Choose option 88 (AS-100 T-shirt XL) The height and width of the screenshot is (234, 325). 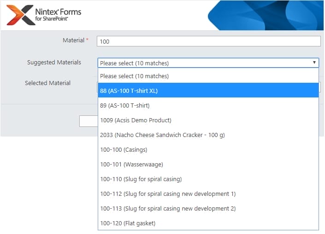click(x=208, y=91)
